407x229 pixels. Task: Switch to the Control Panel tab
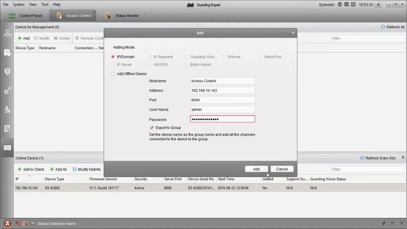(25, 15)
